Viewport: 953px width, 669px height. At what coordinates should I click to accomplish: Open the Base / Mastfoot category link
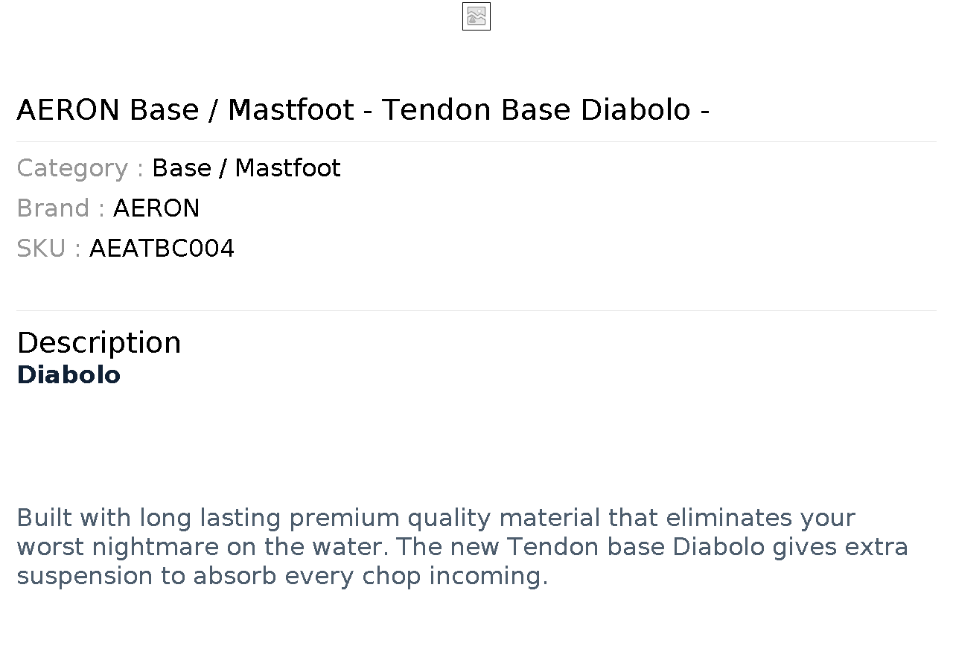(x=246, y=168)
